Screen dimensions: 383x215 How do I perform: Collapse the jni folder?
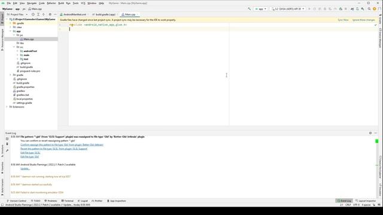click(14, 35)
